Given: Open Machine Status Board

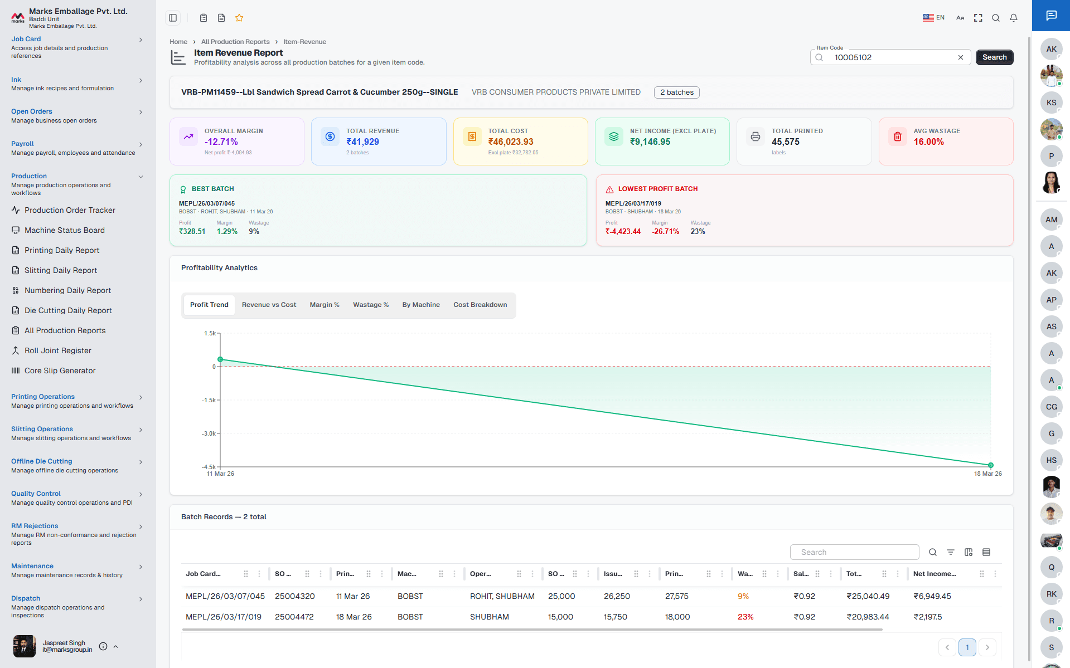Looking at the screenshot, I should (65, 230).
